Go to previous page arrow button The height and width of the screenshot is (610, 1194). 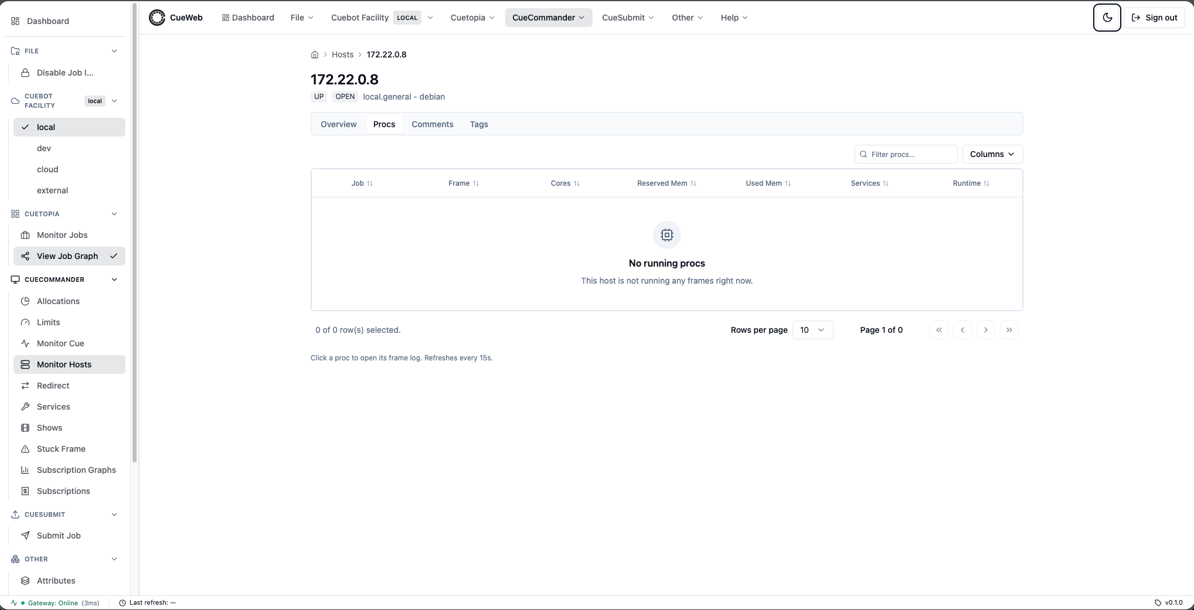coord(962,330)
